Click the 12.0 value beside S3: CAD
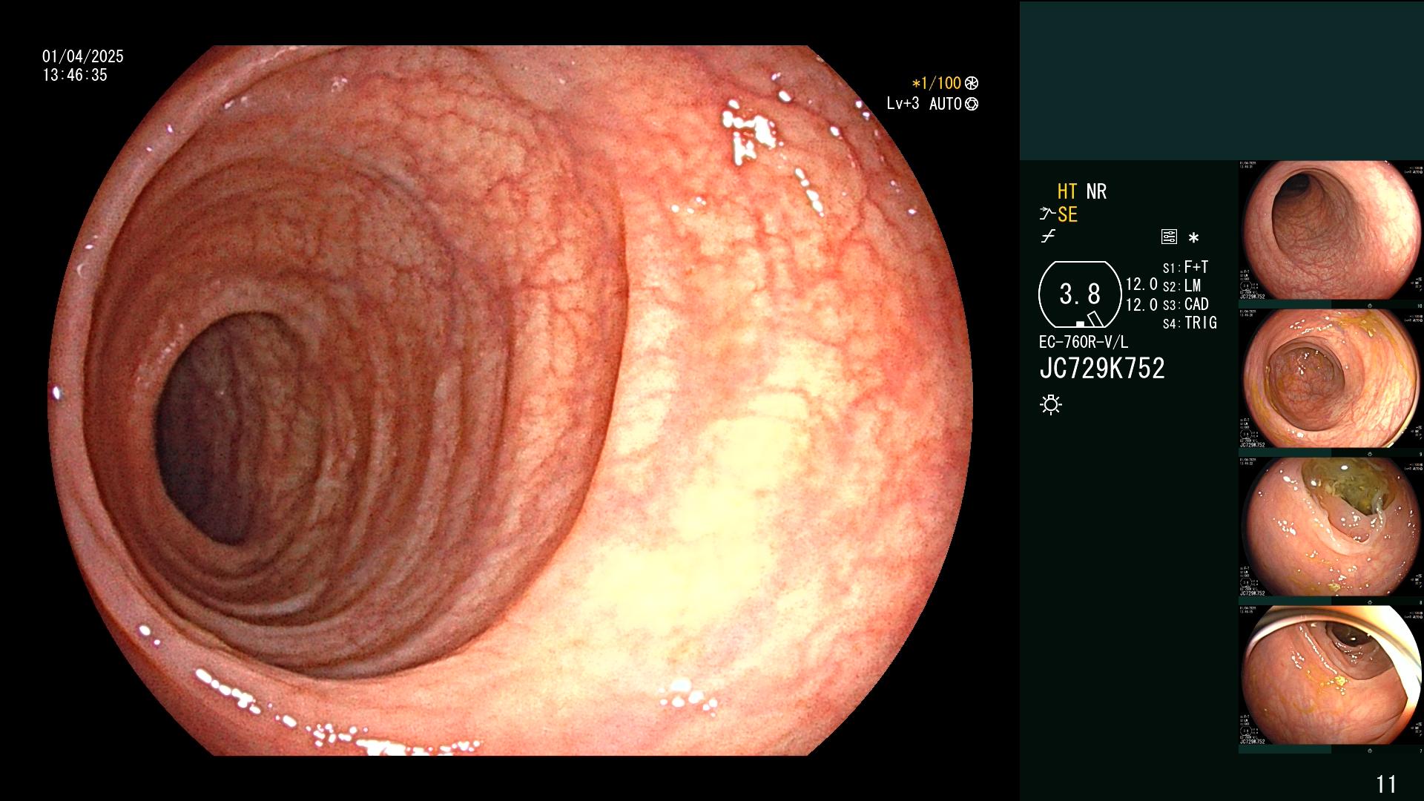 point(1141,305)
